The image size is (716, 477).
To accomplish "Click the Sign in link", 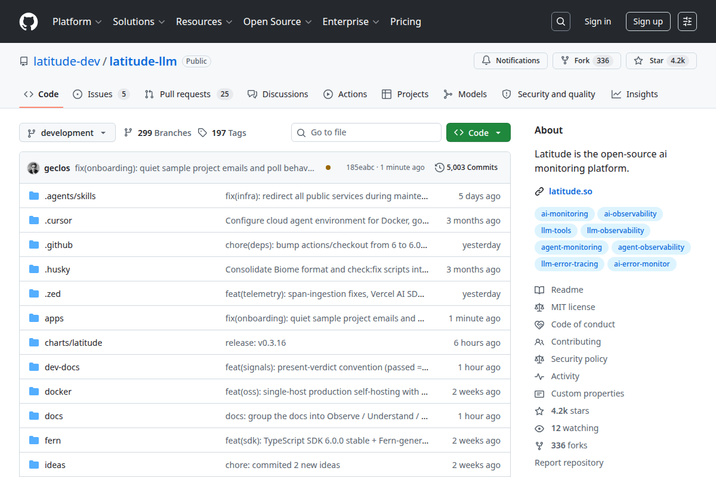I will (597, 21).
